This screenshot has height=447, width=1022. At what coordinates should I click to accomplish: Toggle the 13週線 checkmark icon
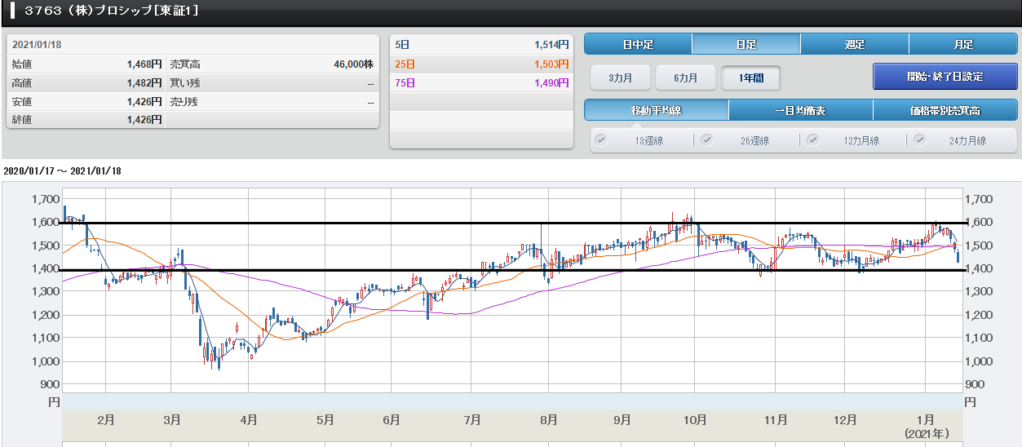[602, 139]
